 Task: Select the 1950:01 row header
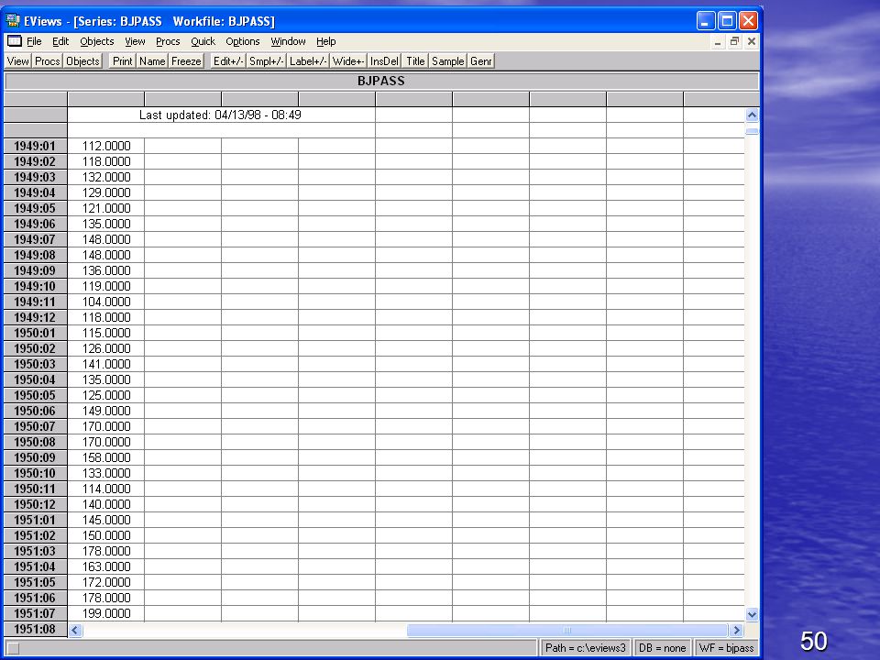coord(36,333)
